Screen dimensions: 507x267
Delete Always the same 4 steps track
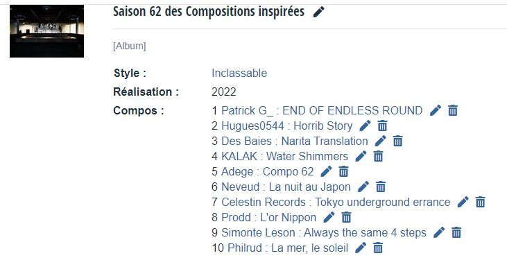(456, 232)
